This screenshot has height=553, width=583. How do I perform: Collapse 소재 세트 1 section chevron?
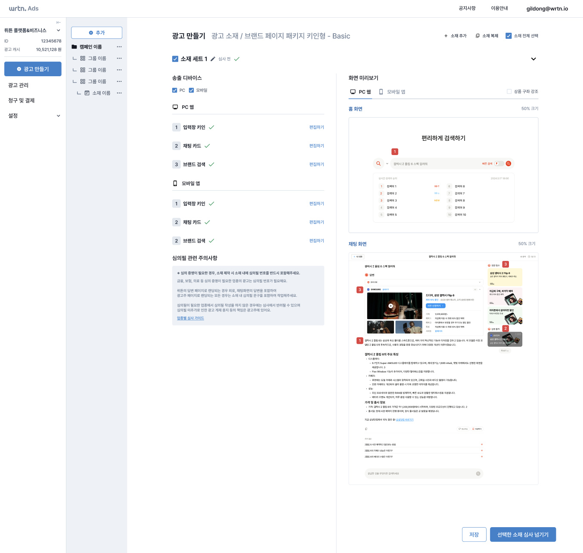coord(533,59)
